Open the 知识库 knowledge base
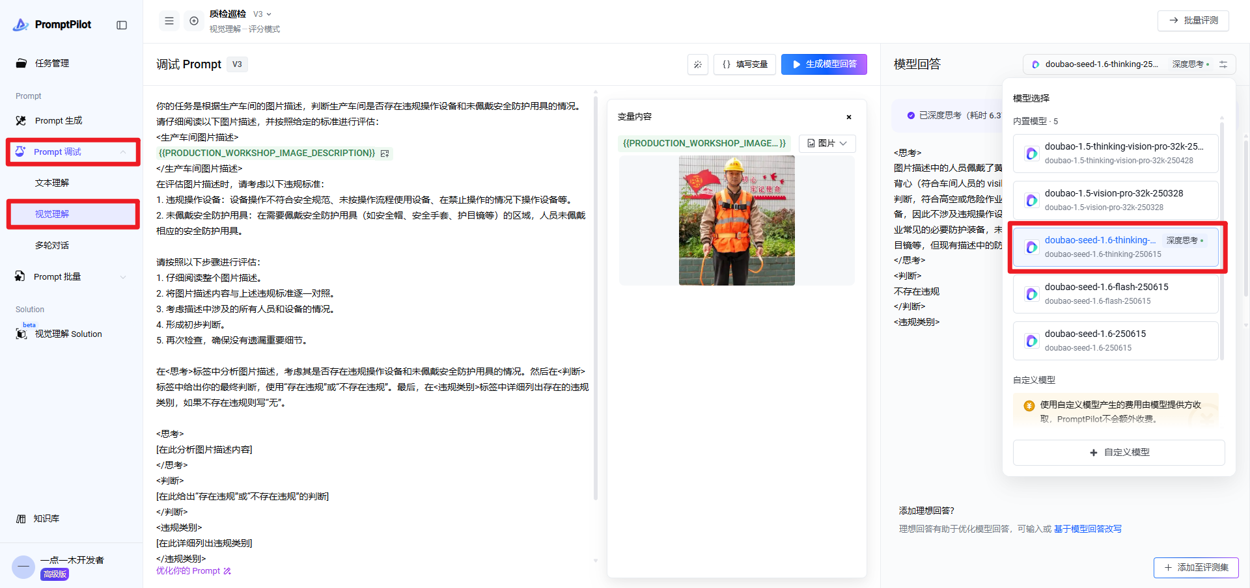The height and width of the screenshot is (588, 1250). (x=46, y=518)
